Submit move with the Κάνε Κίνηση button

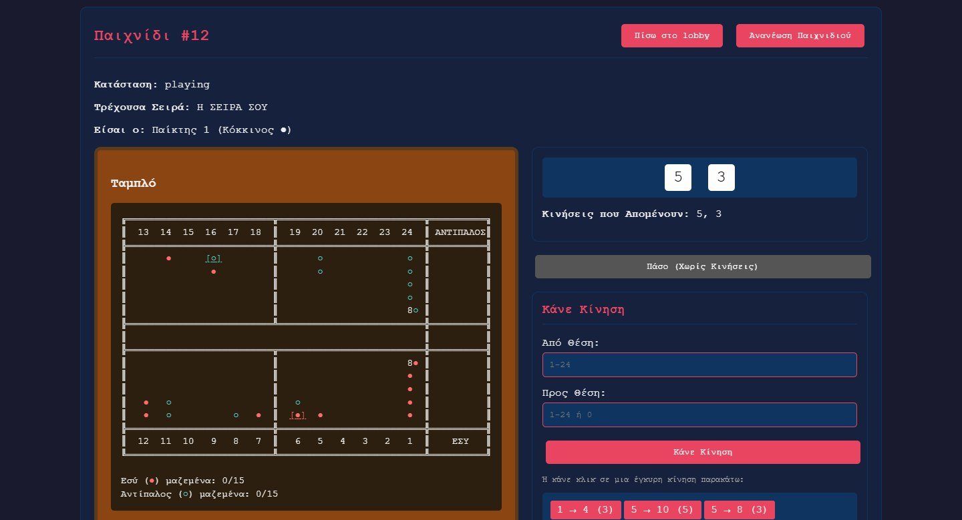pos(703,452)
